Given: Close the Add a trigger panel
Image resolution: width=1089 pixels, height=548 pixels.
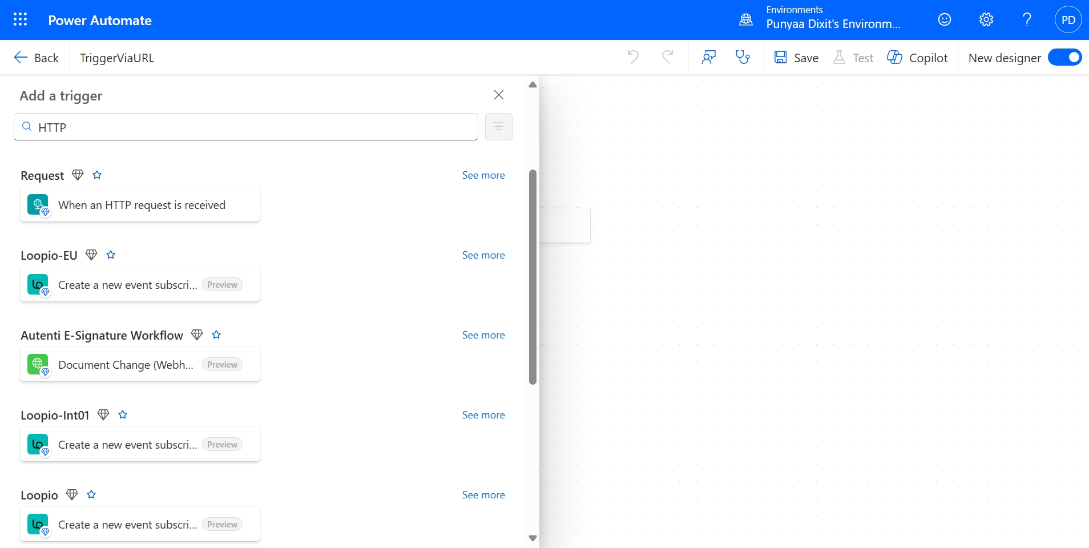Looking at the screenshot, I should (x=499, y=95).
